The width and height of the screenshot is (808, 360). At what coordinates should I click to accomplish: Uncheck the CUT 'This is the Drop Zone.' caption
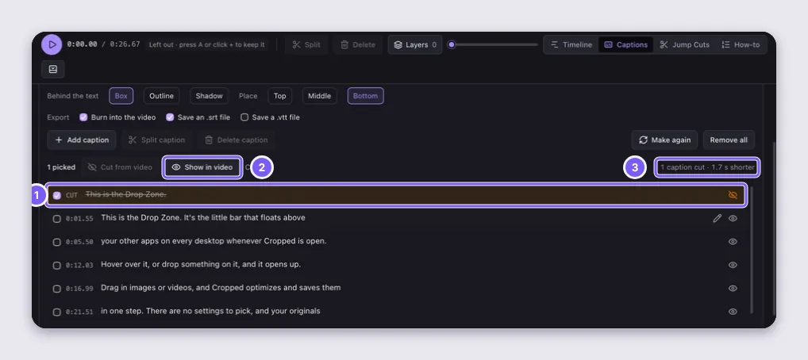(x=56, y=195)
